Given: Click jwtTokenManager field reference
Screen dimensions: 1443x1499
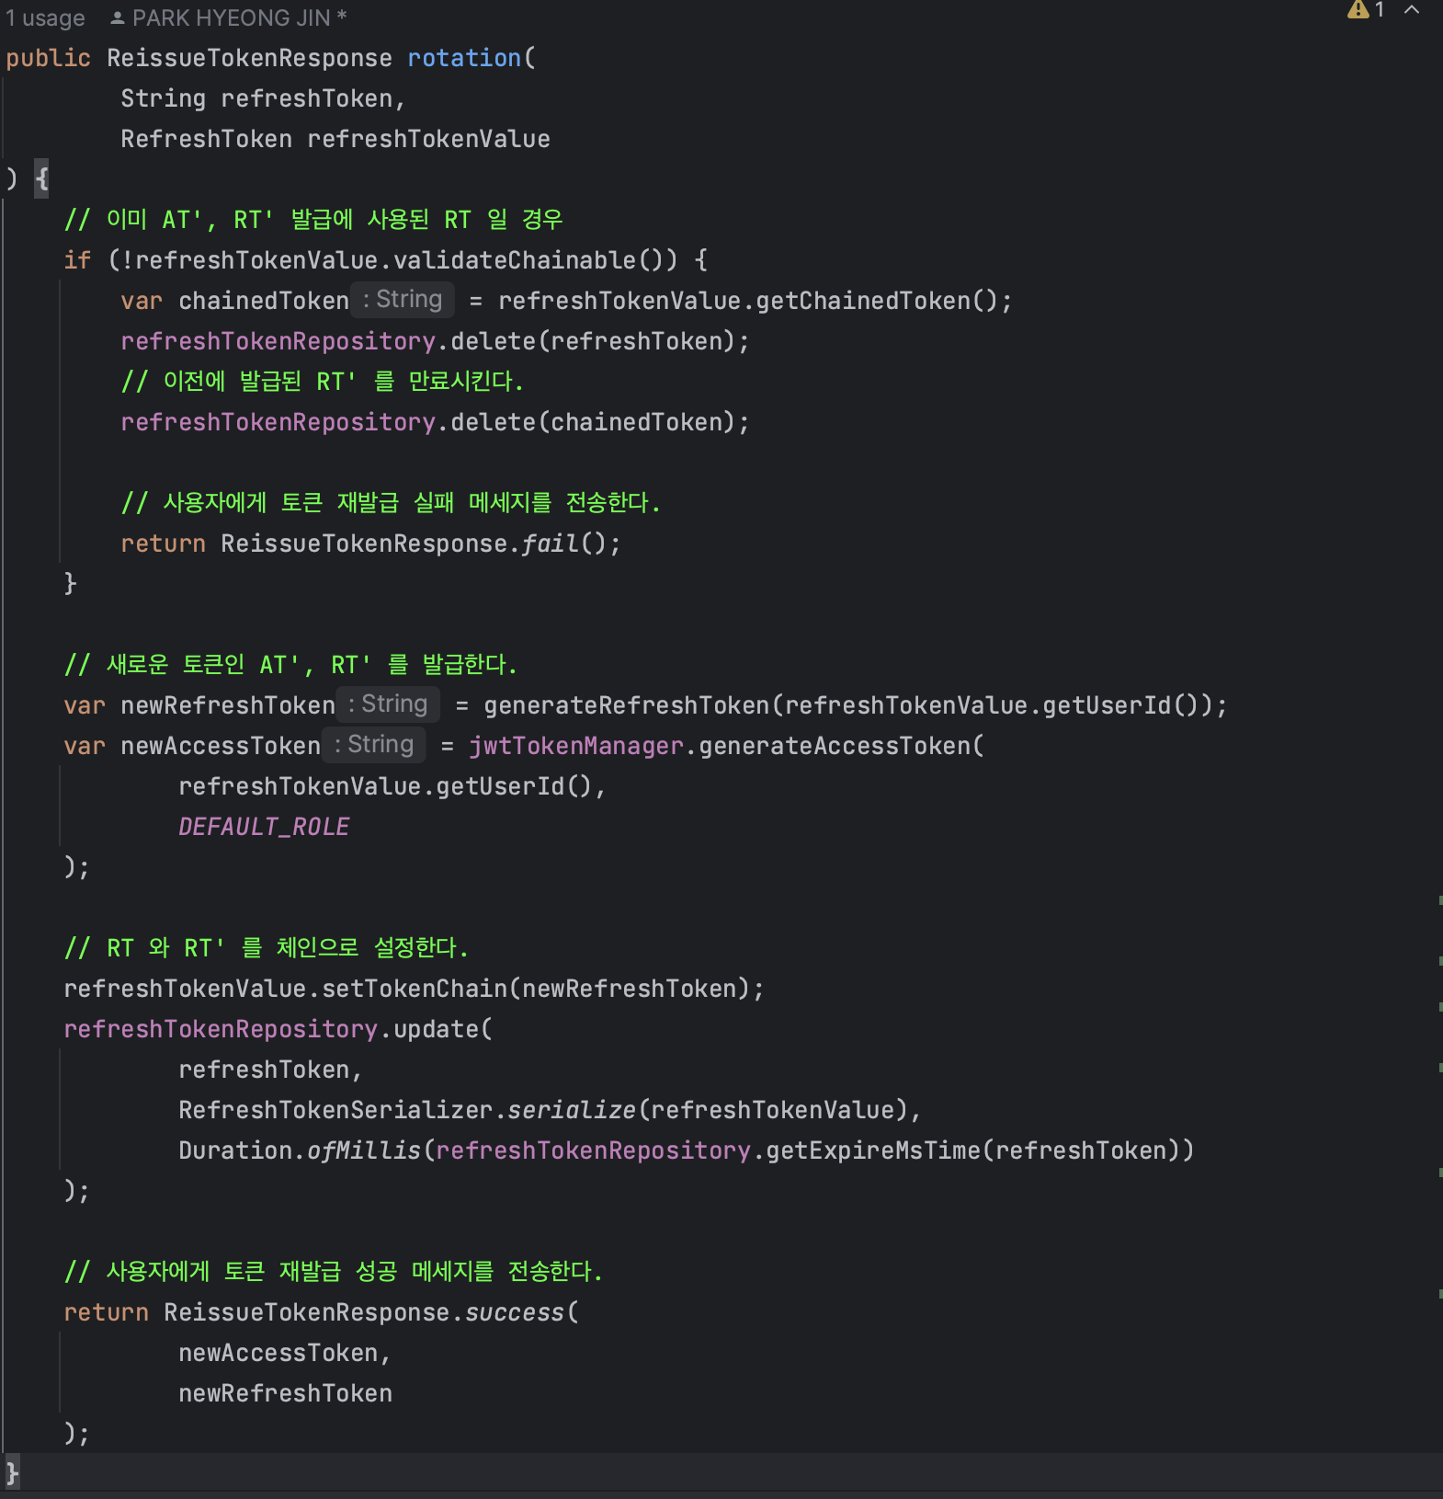Looking at the screenshot, I should [576, 746].
